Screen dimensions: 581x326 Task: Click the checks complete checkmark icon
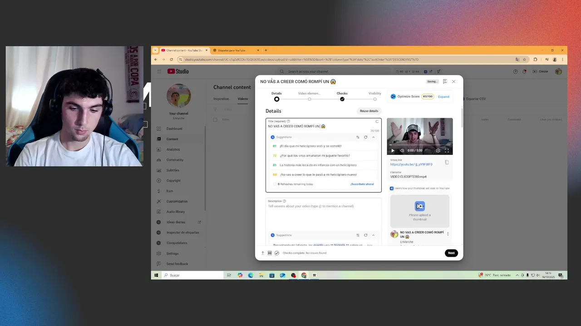[277, 253]
